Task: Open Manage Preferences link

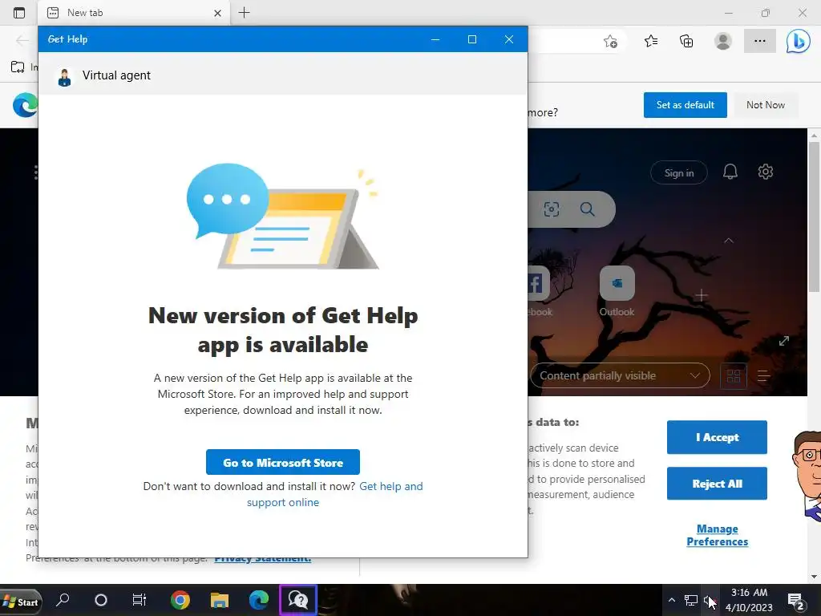Action: coord(717,535)
